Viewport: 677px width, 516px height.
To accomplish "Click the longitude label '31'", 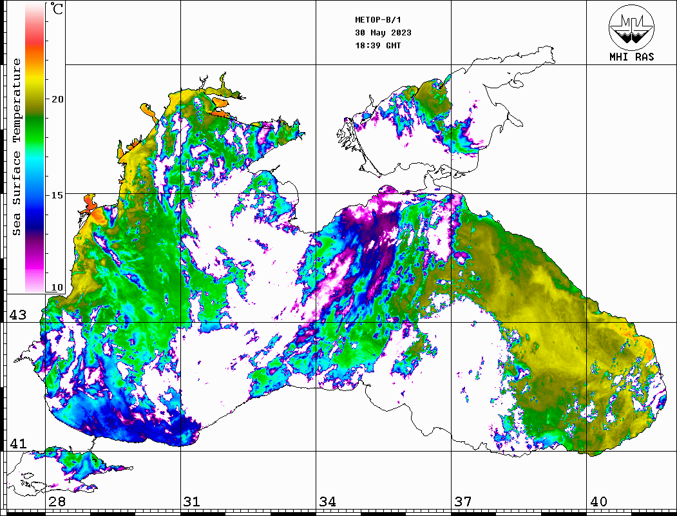I will (x=192, y=502).
